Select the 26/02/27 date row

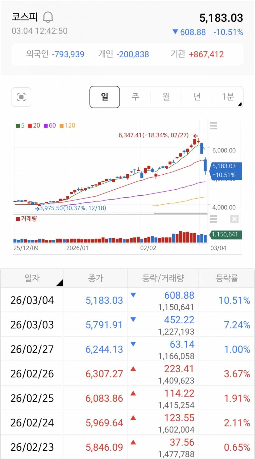[127, 349]
